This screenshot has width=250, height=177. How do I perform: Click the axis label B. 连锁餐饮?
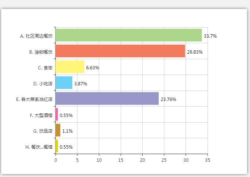(41, 52)
